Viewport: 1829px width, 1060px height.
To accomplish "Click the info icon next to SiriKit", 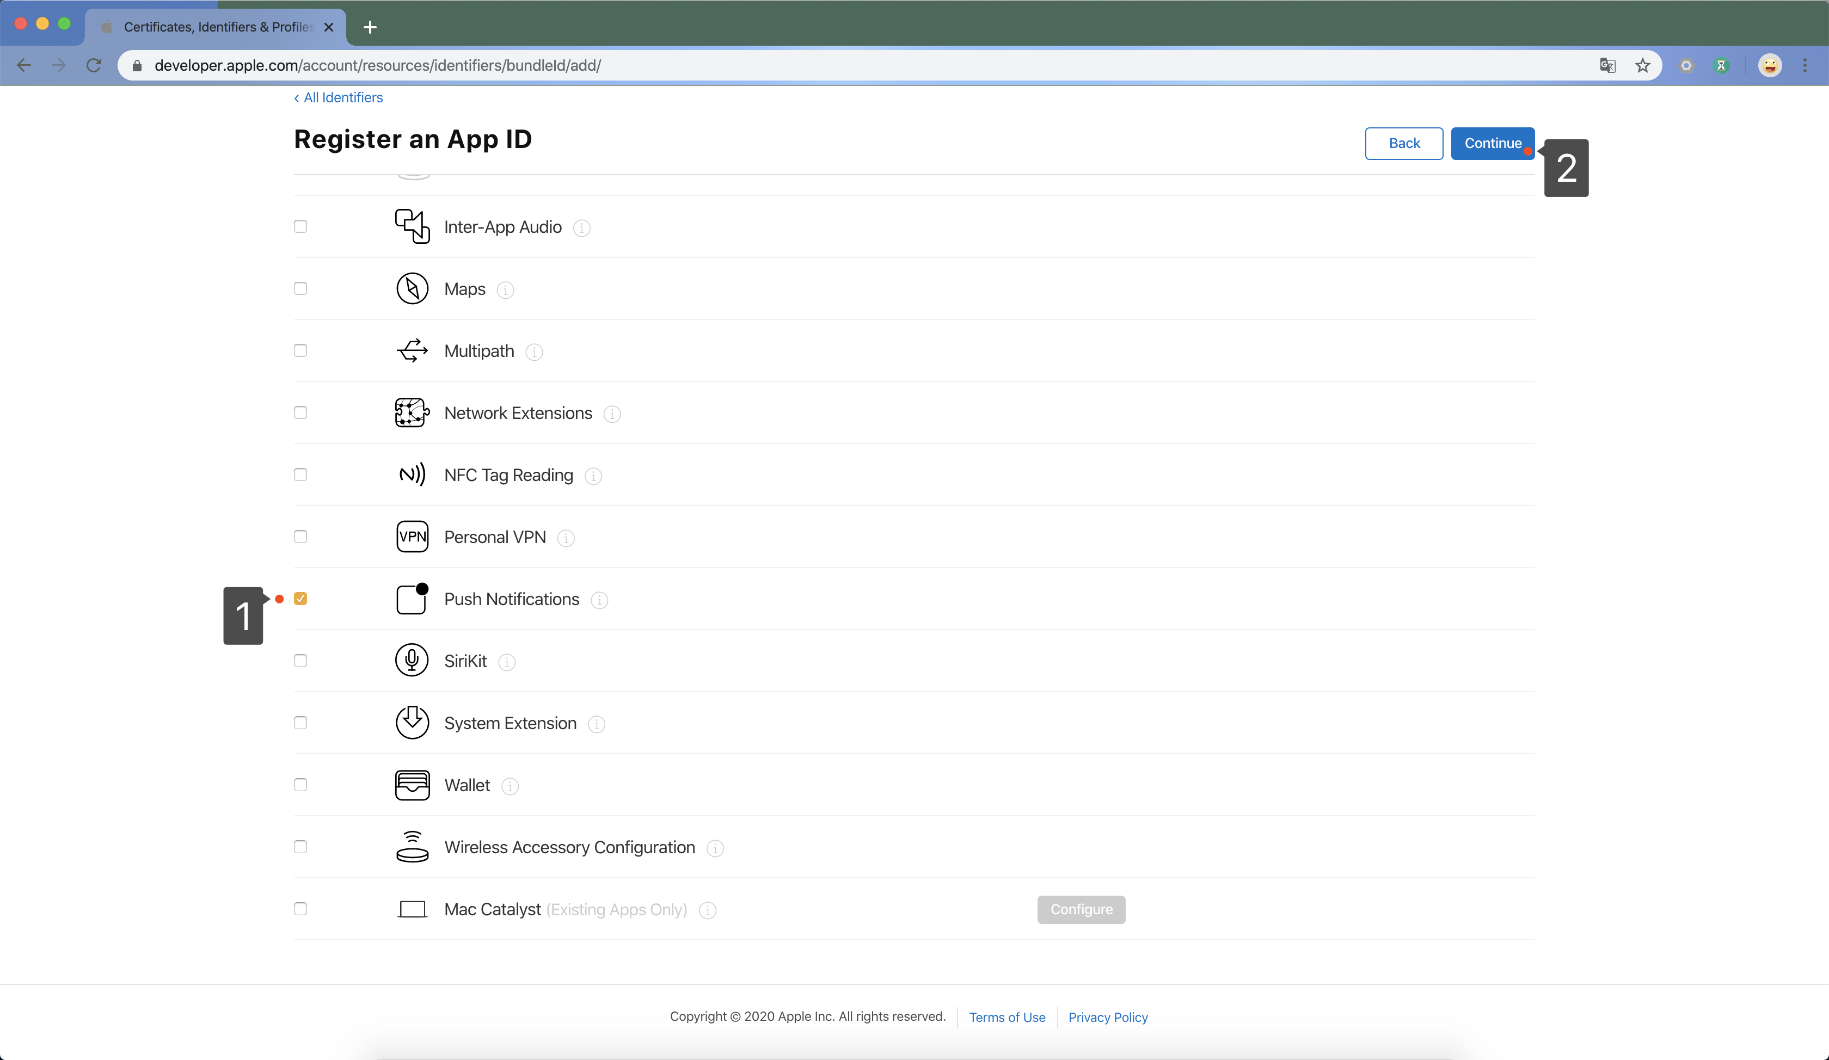I will tap(507, 662).
